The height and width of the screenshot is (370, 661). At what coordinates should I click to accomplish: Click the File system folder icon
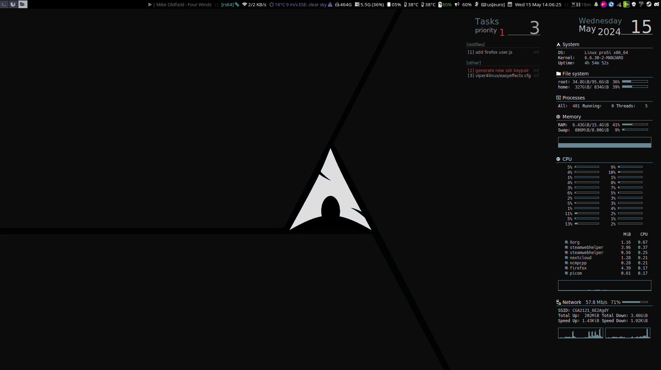pyautogui.click(x=558, y=74)
